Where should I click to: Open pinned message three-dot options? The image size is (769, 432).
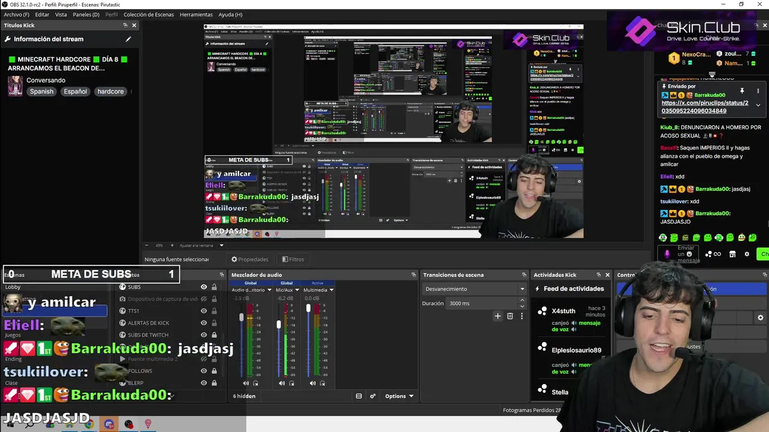click(758, 91)
